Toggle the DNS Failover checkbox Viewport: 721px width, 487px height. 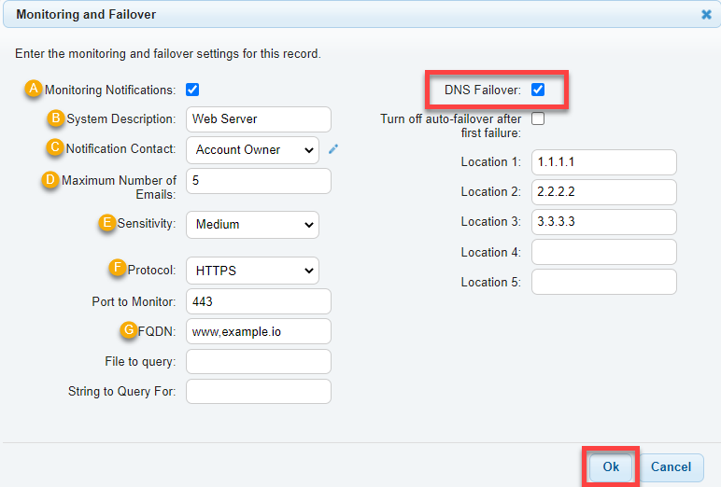[x=538, y=90]
